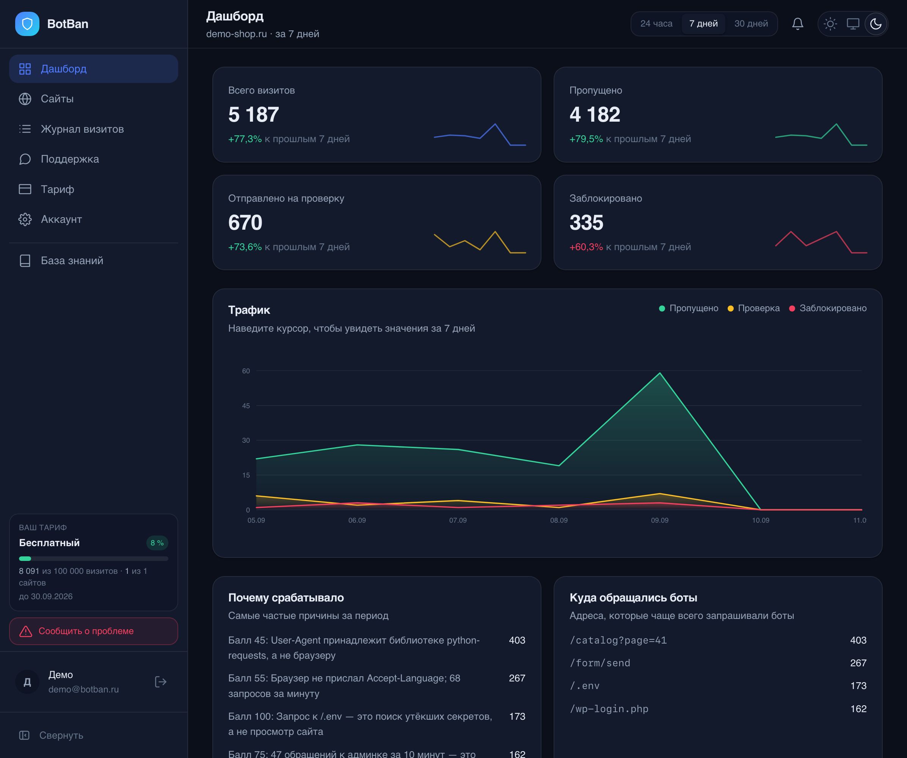Select system theme monitor icon
907x758 pixels.
click(852, 24)
